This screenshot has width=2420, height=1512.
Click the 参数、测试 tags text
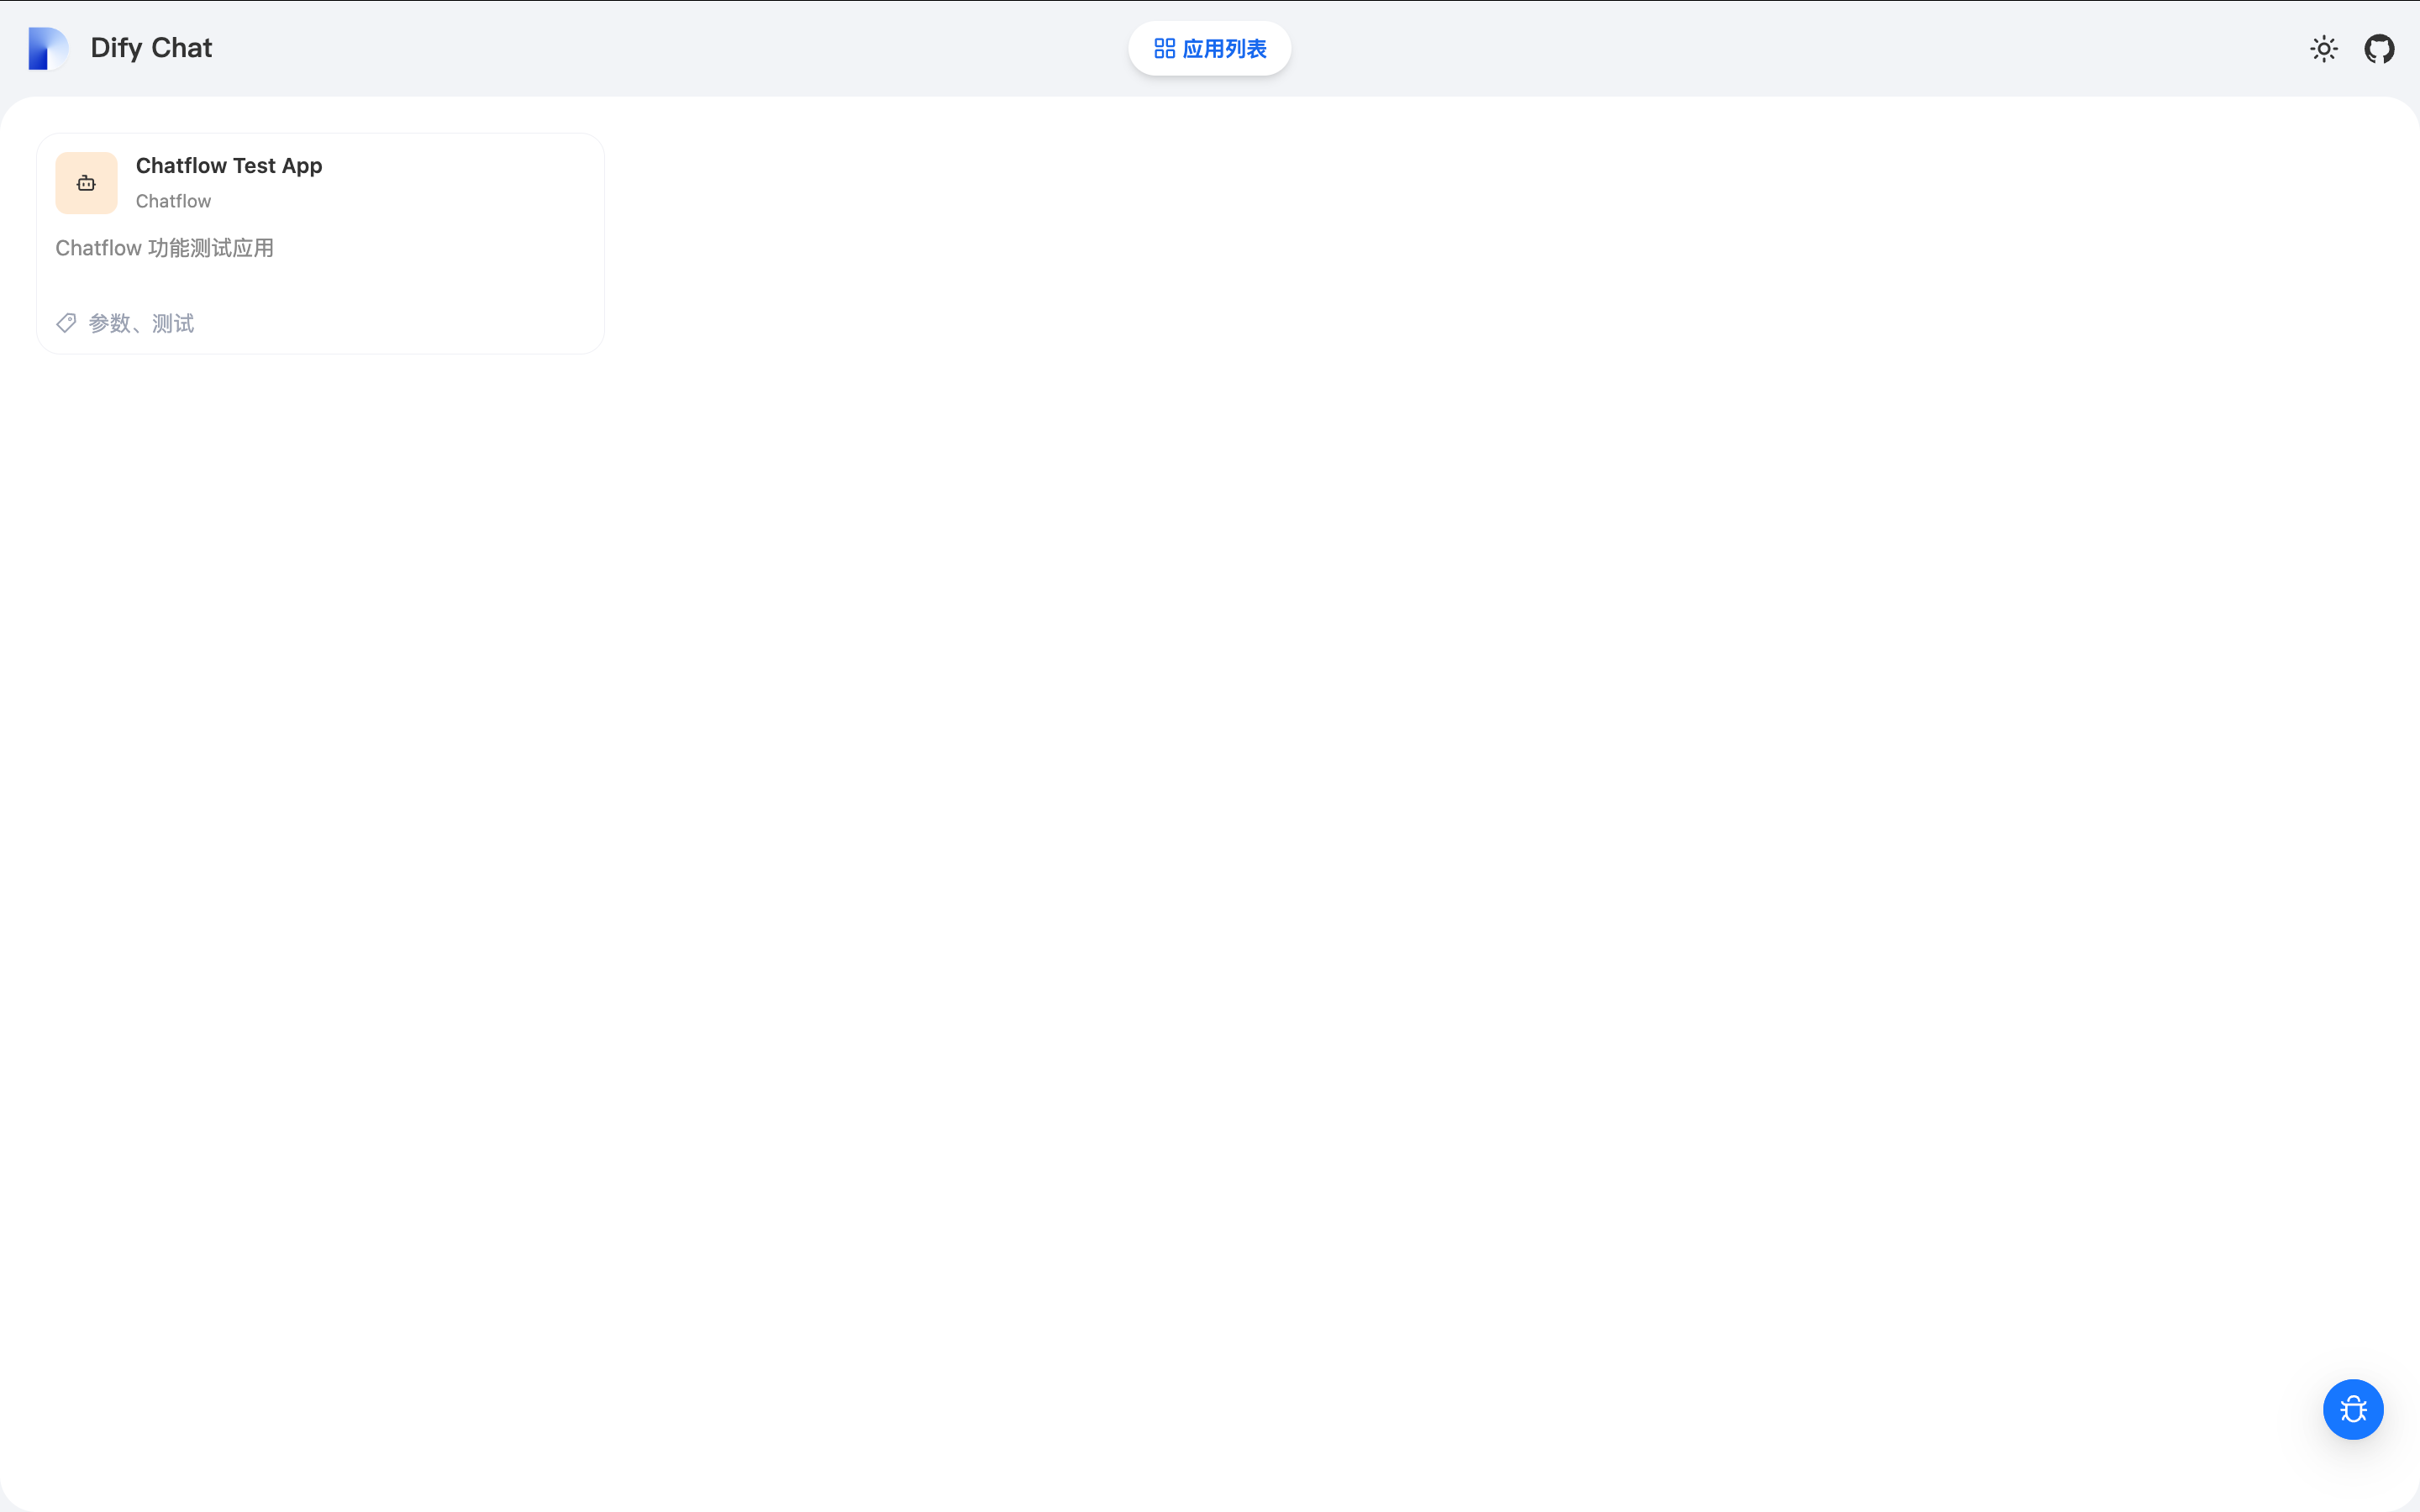pos(141,323)
